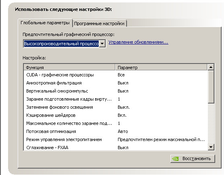The height and width of the screenshot is (175, 224).
Task: Click the Авто value for Потоковая оптимизация
Action: click(x=123, y=131)
